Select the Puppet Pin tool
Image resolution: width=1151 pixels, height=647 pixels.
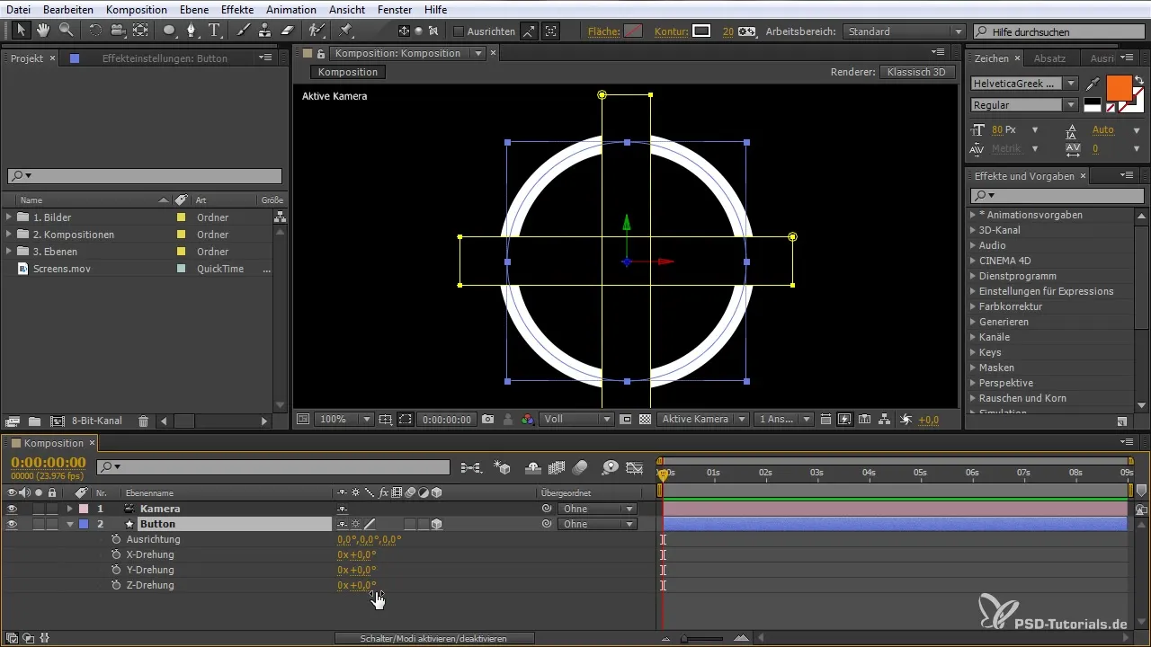point(345,31)
